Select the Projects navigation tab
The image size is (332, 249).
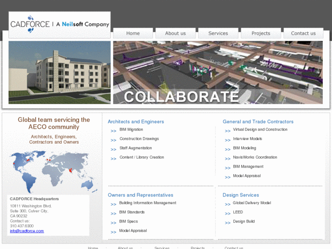coord(261,33)
